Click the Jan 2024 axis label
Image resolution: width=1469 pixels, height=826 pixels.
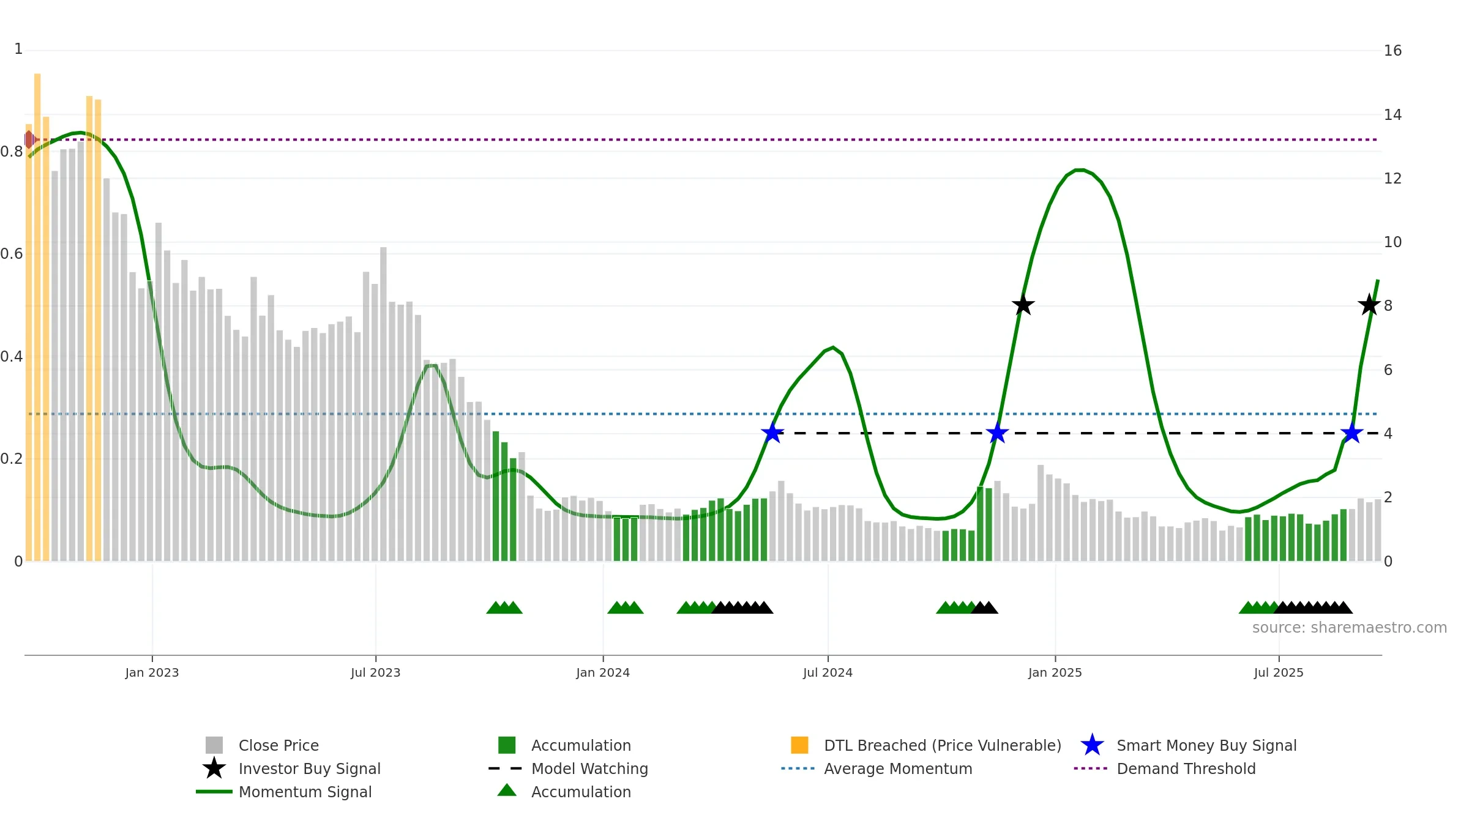pos(603,673)
